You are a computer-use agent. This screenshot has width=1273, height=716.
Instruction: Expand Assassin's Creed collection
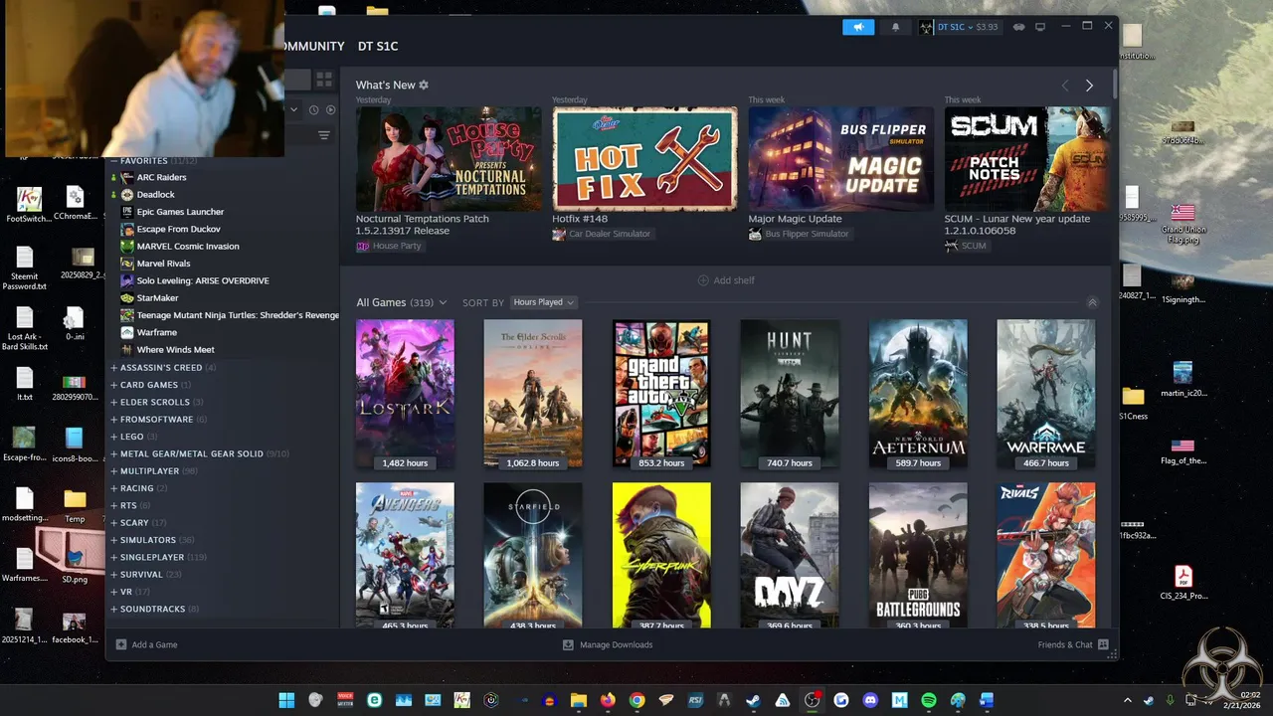[114, 368]
